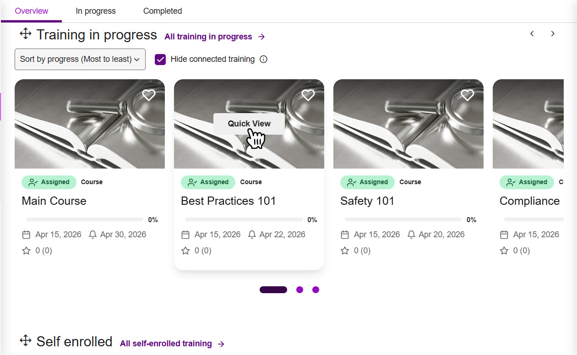The image size is (577, 355).
Task: Favorite Safety 101 with heart icon
Action: pyautogui.click(x=467, y=95)
